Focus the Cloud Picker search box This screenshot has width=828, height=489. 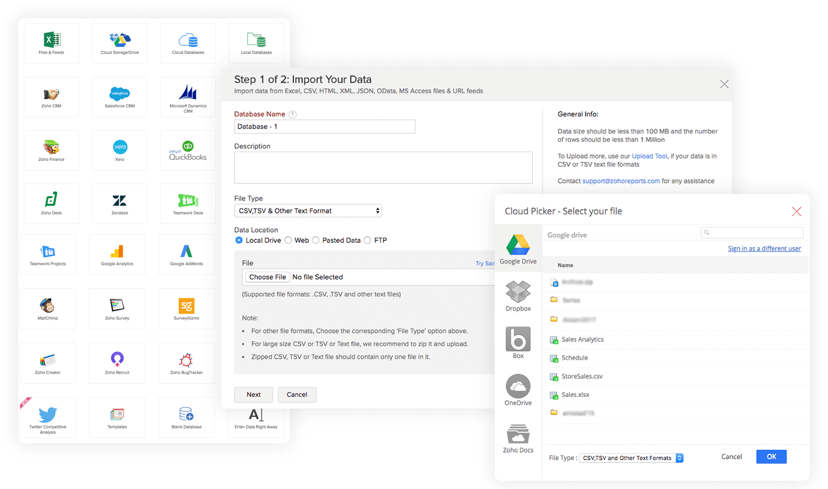752,233
